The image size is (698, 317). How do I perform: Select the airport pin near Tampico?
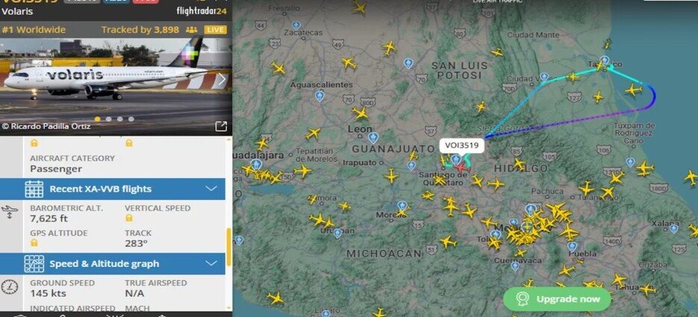605,60
